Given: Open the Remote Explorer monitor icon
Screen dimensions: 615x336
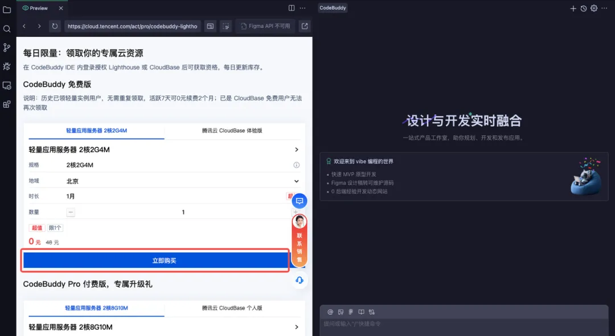Looking at the screenshot, I should coord(7,85).
